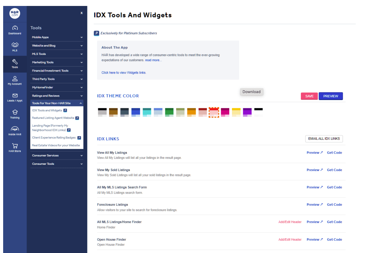Image resolution: width=390 pixels, height=253 pixels.
Task: Get Code for MLS Listings Search Form
Action: 334,187
